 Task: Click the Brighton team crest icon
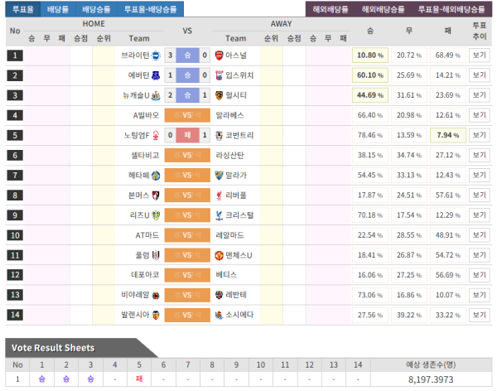click(156, 56)
